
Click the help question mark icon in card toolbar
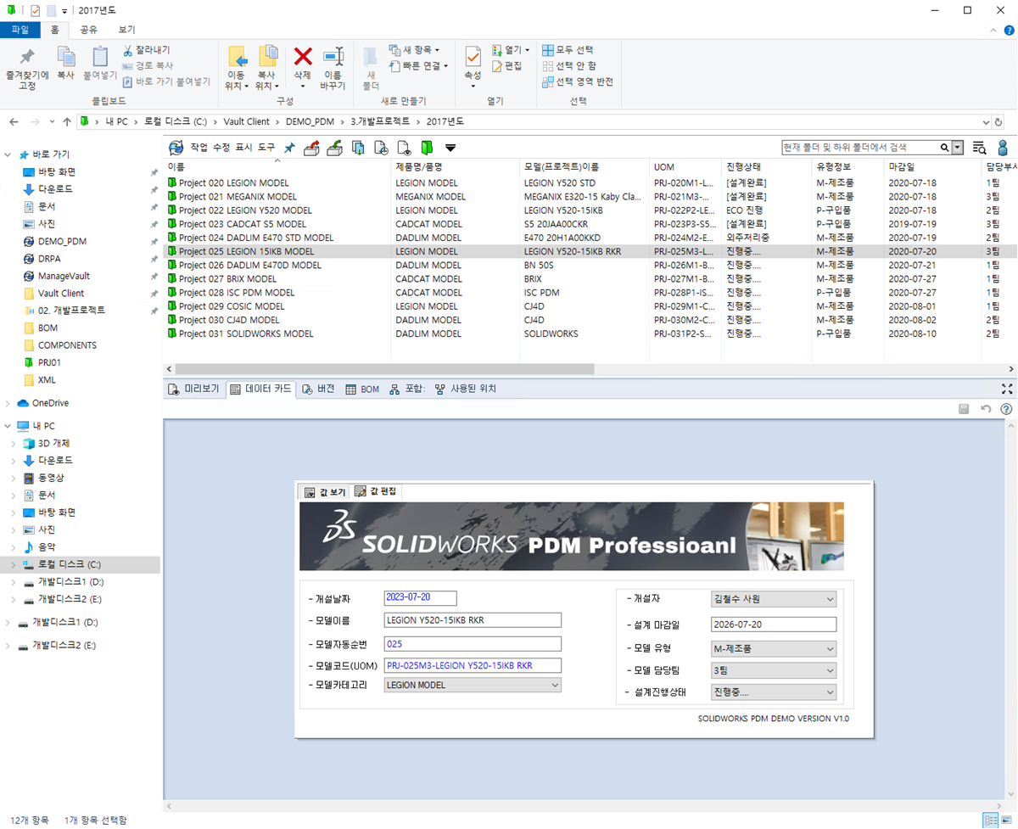pyautogui.click(x=1006, y=409)
